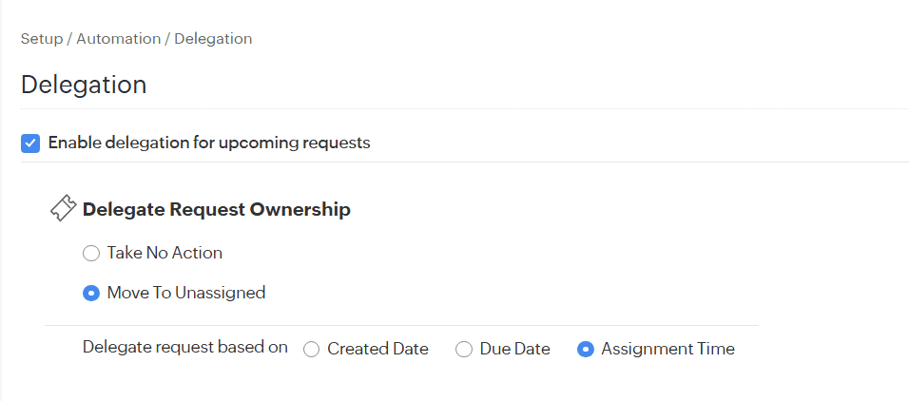Click the Delegation page title
The image size is (909, 401).
coord(84,85)
